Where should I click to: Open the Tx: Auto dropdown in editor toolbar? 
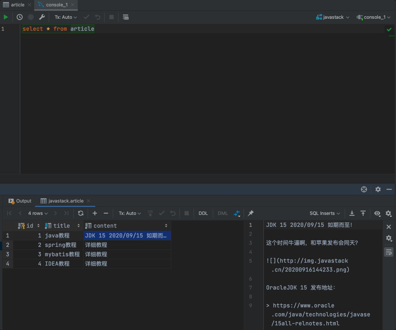66,17
